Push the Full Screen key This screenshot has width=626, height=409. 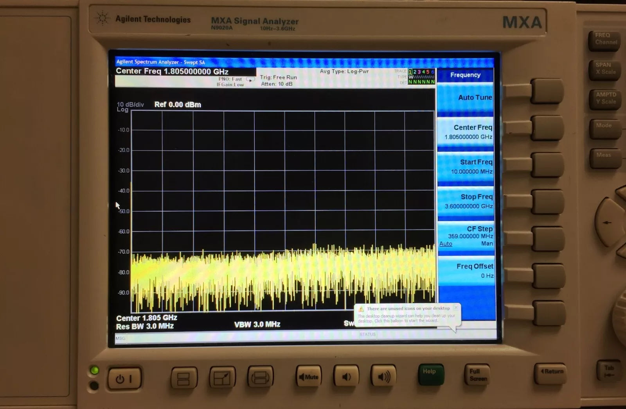tap(477, 375)
